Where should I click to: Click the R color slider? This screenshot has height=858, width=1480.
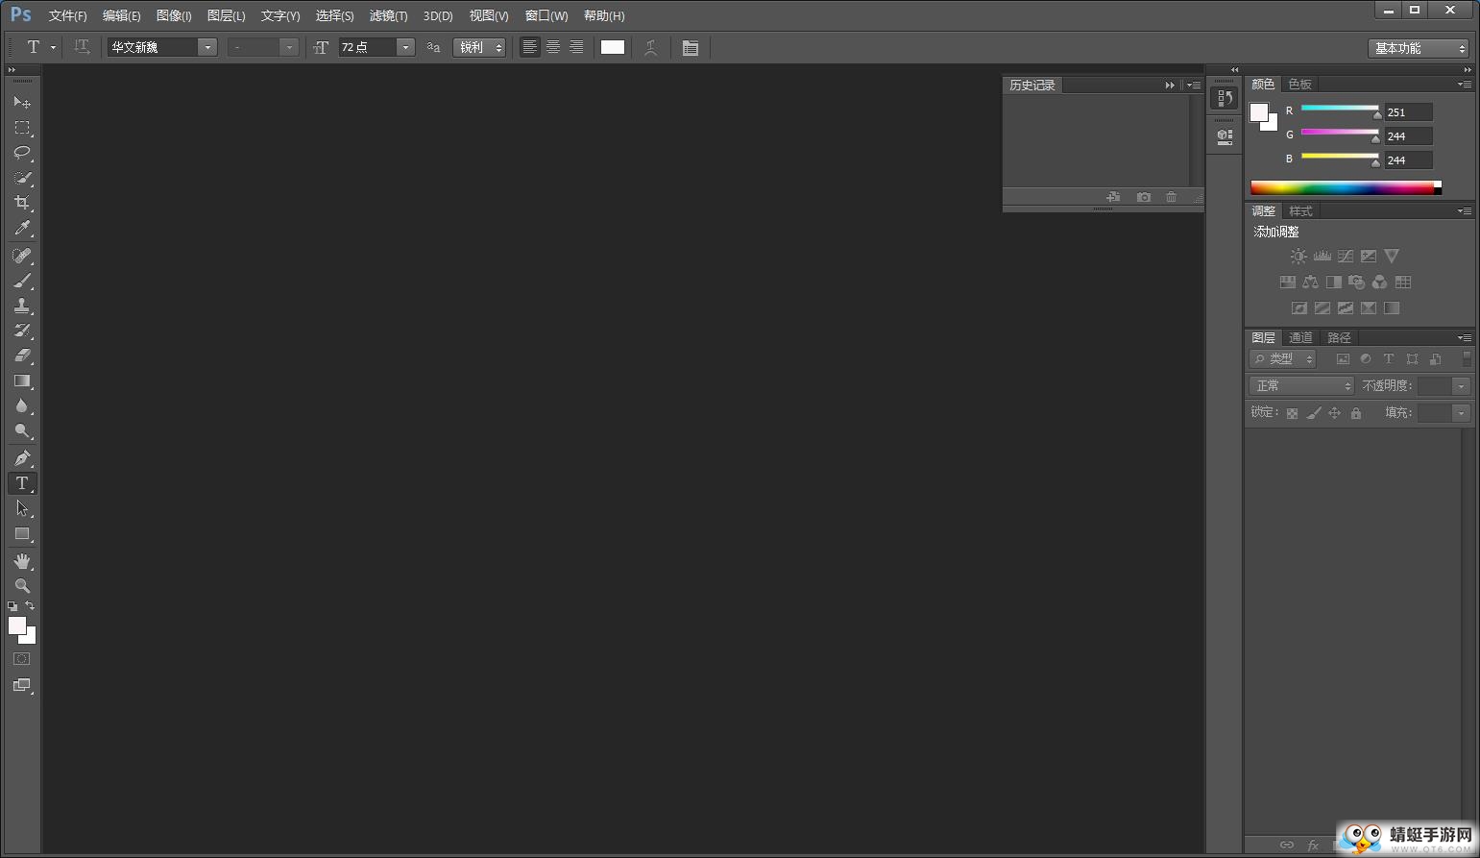(x=1341, y=110)
